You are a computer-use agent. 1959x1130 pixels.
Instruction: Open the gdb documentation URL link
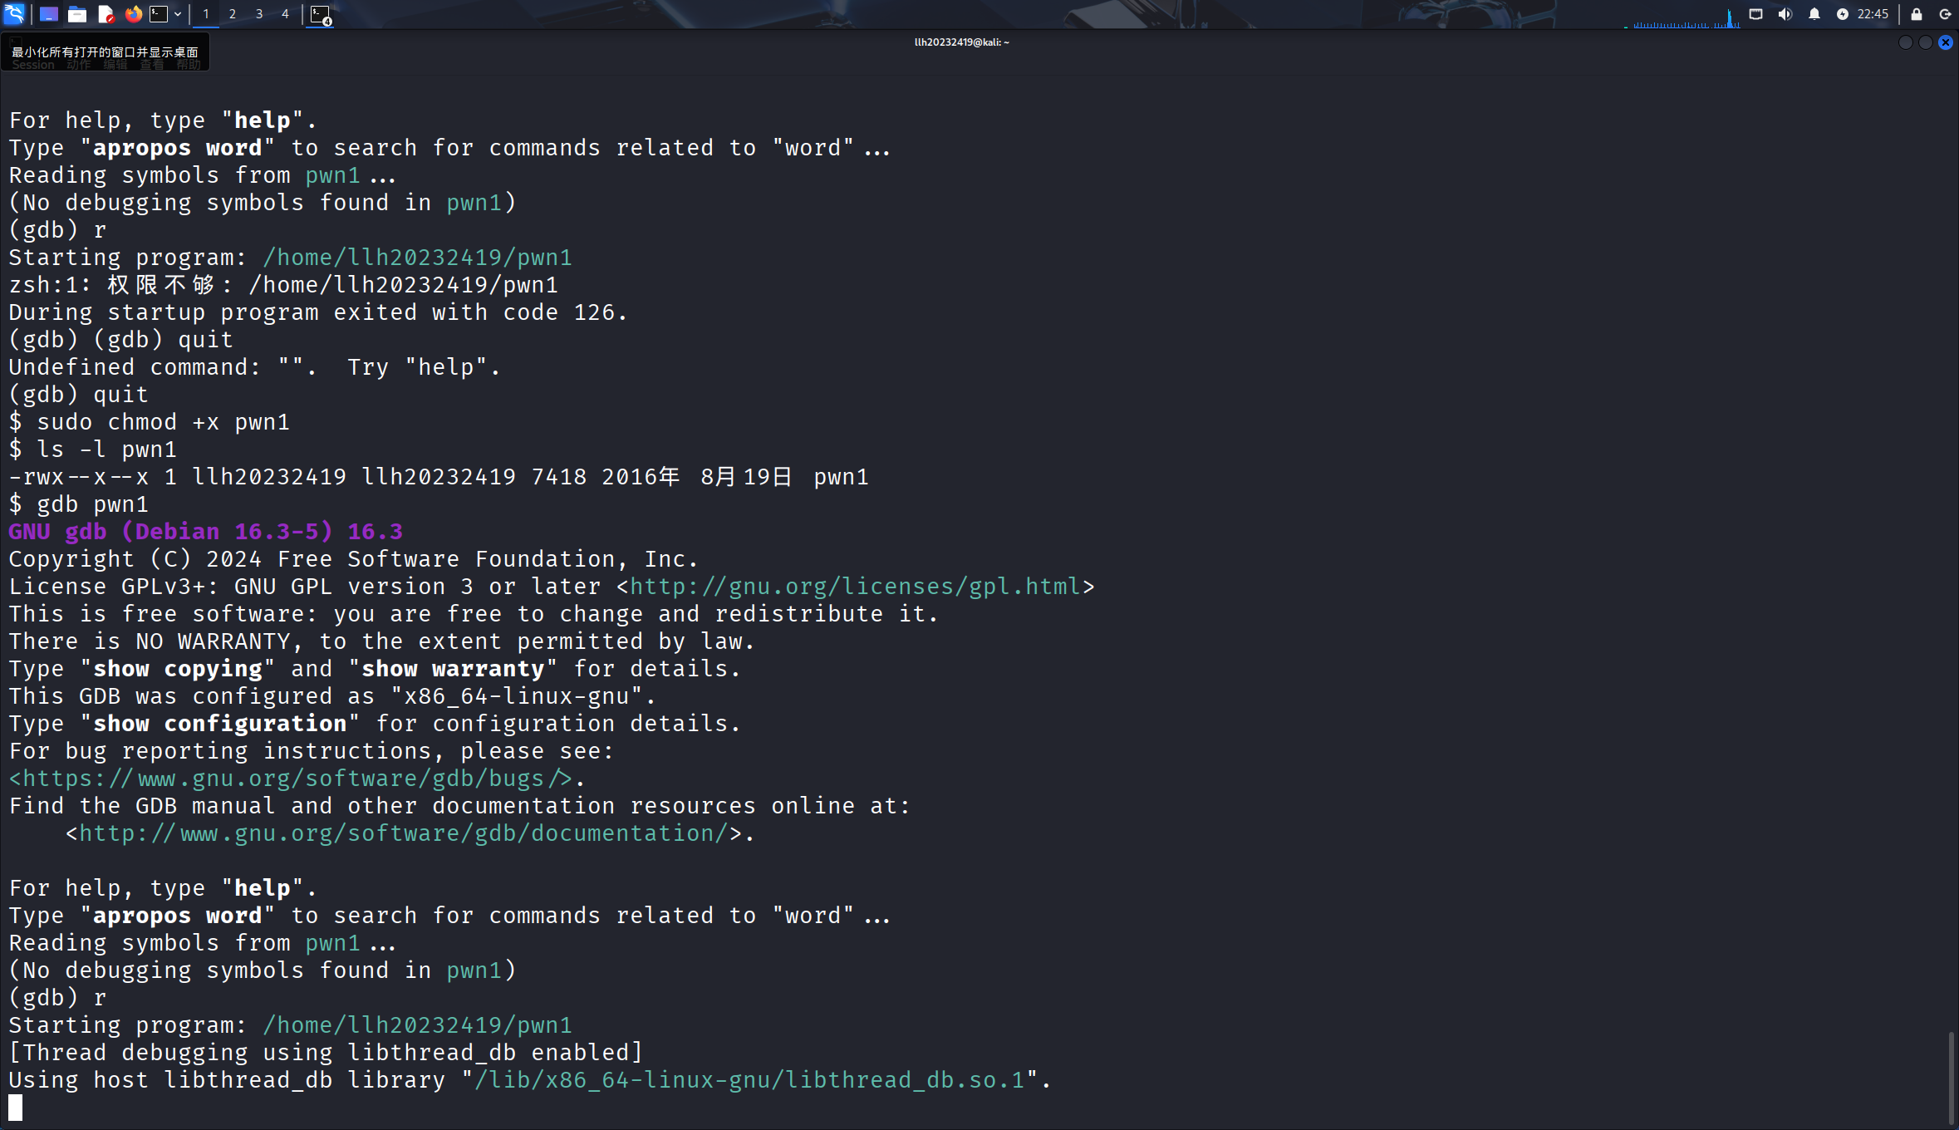403,833
